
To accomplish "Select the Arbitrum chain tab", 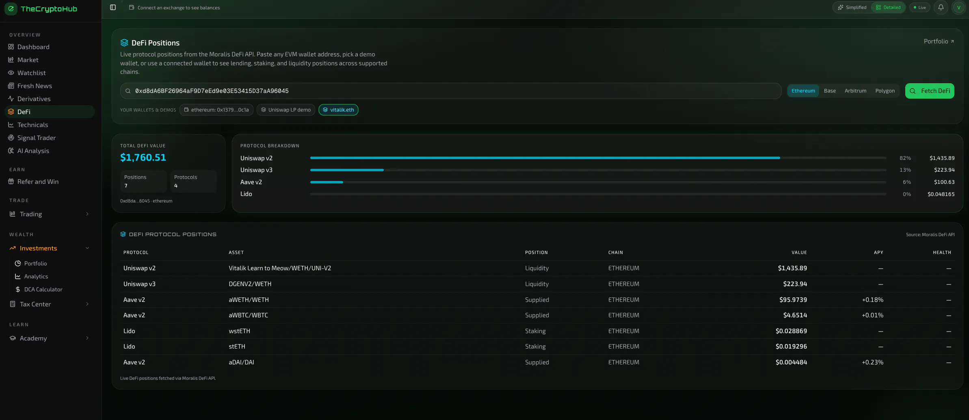I will pos(855,91).
